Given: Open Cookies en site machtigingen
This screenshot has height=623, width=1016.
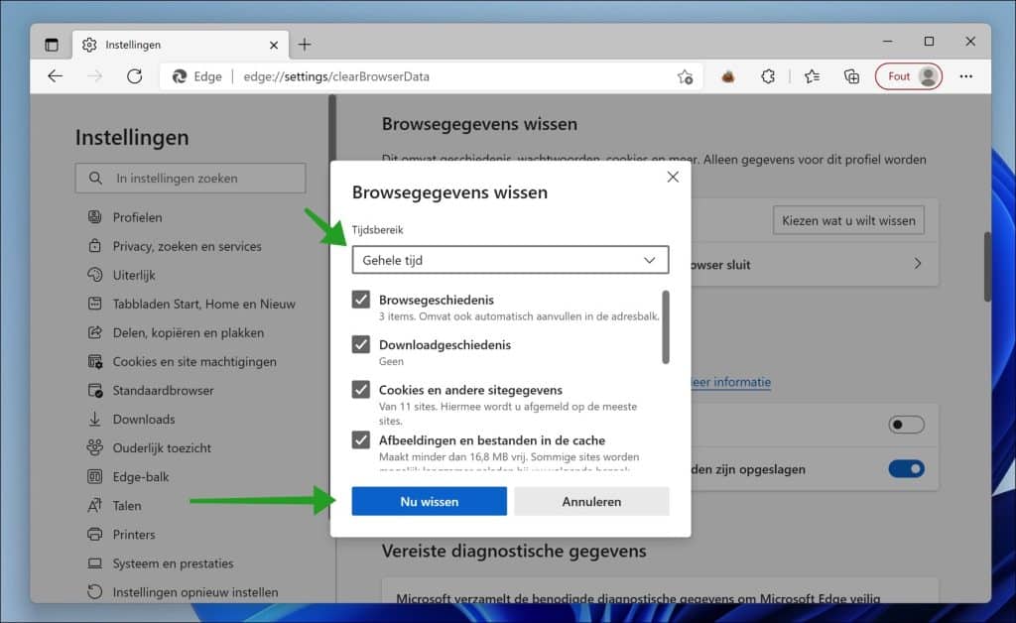Looking at the screenshot, I should [x=194, y=361].
